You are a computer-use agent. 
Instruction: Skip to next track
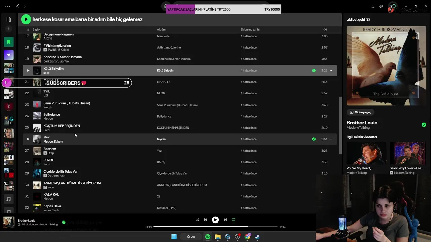(x=225, y=220)
